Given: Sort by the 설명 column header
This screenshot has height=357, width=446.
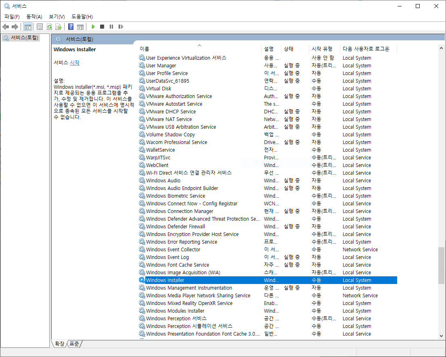Looking at the screenshot, I should click(x=271, y=49).
